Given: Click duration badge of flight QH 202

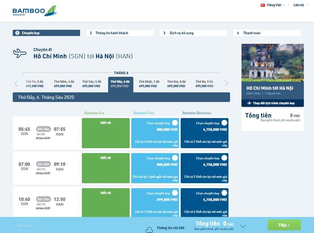Looking at the screenshot, I should click(x=44, y=129).
